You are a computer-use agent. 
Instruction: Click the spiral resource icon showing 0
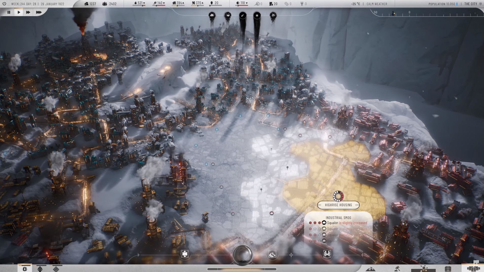click(286, 4)
